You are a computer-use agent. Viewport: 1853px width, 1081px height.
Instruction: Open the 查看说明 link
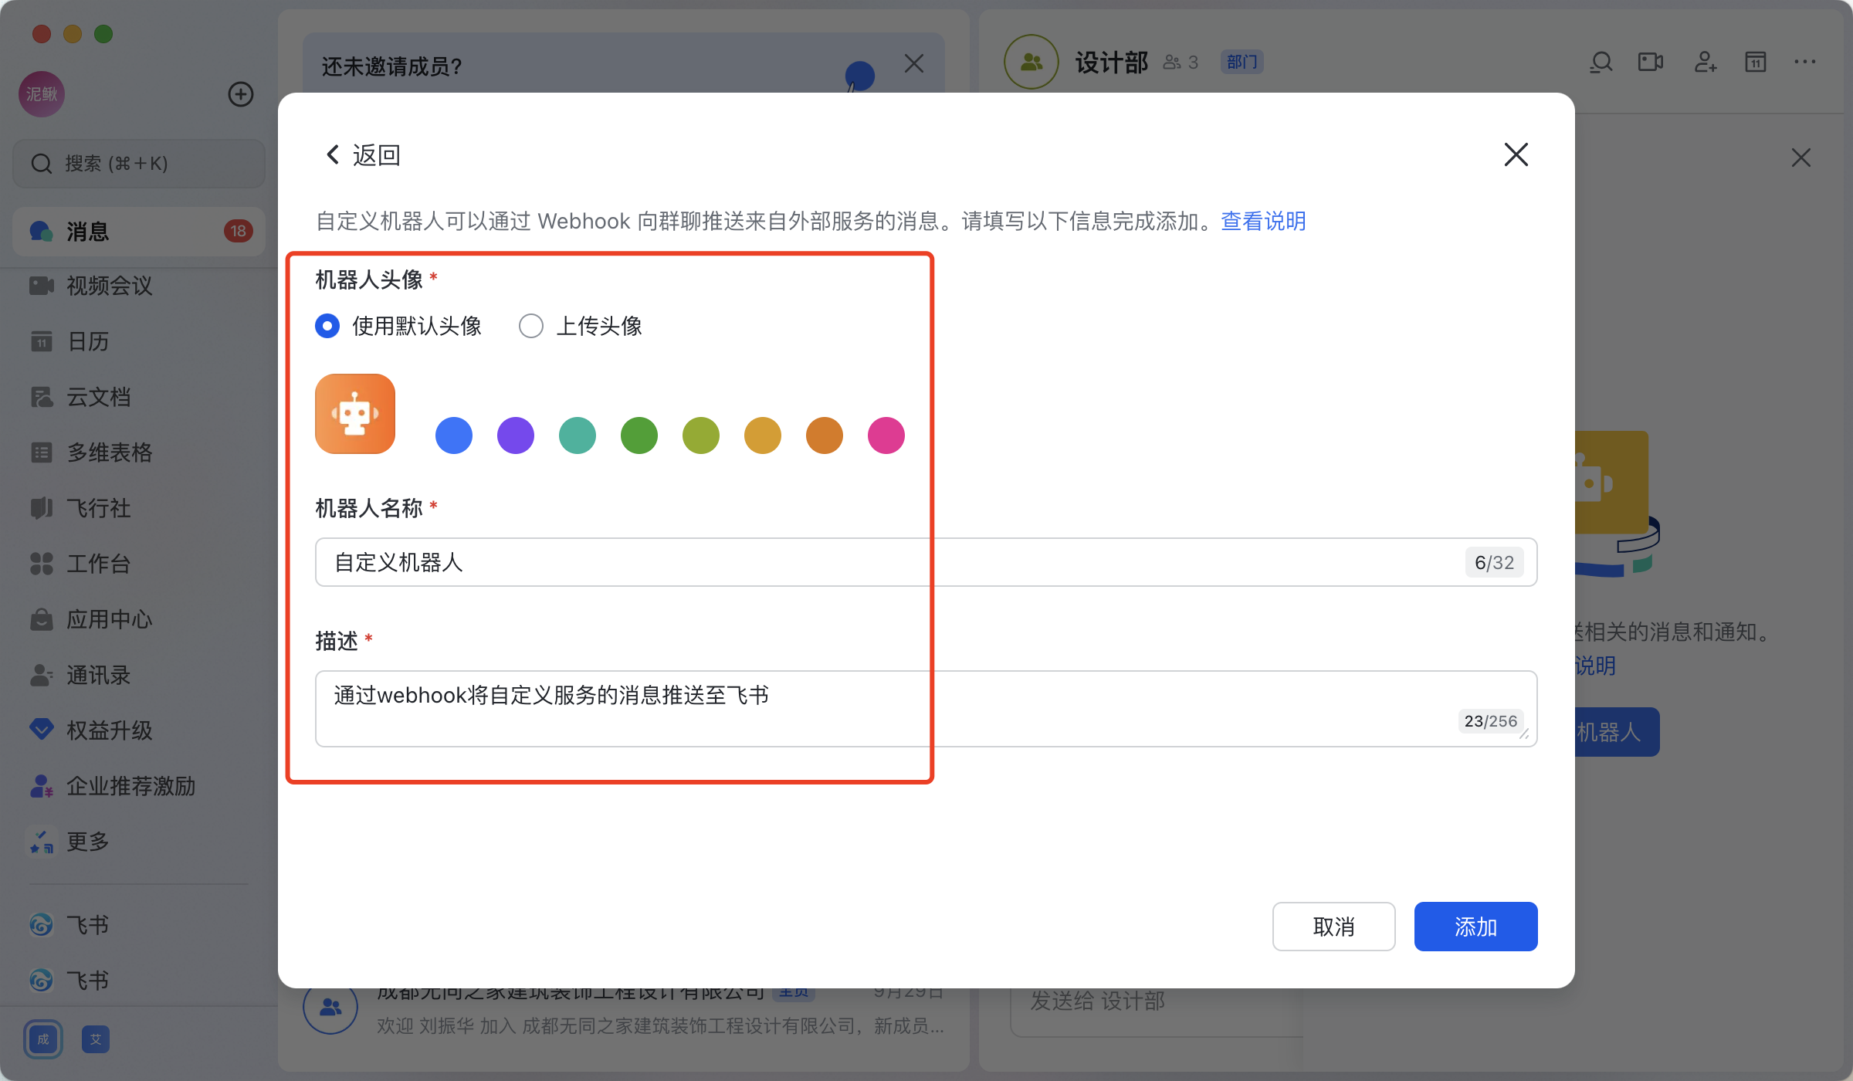click(x=1263, y=222)
